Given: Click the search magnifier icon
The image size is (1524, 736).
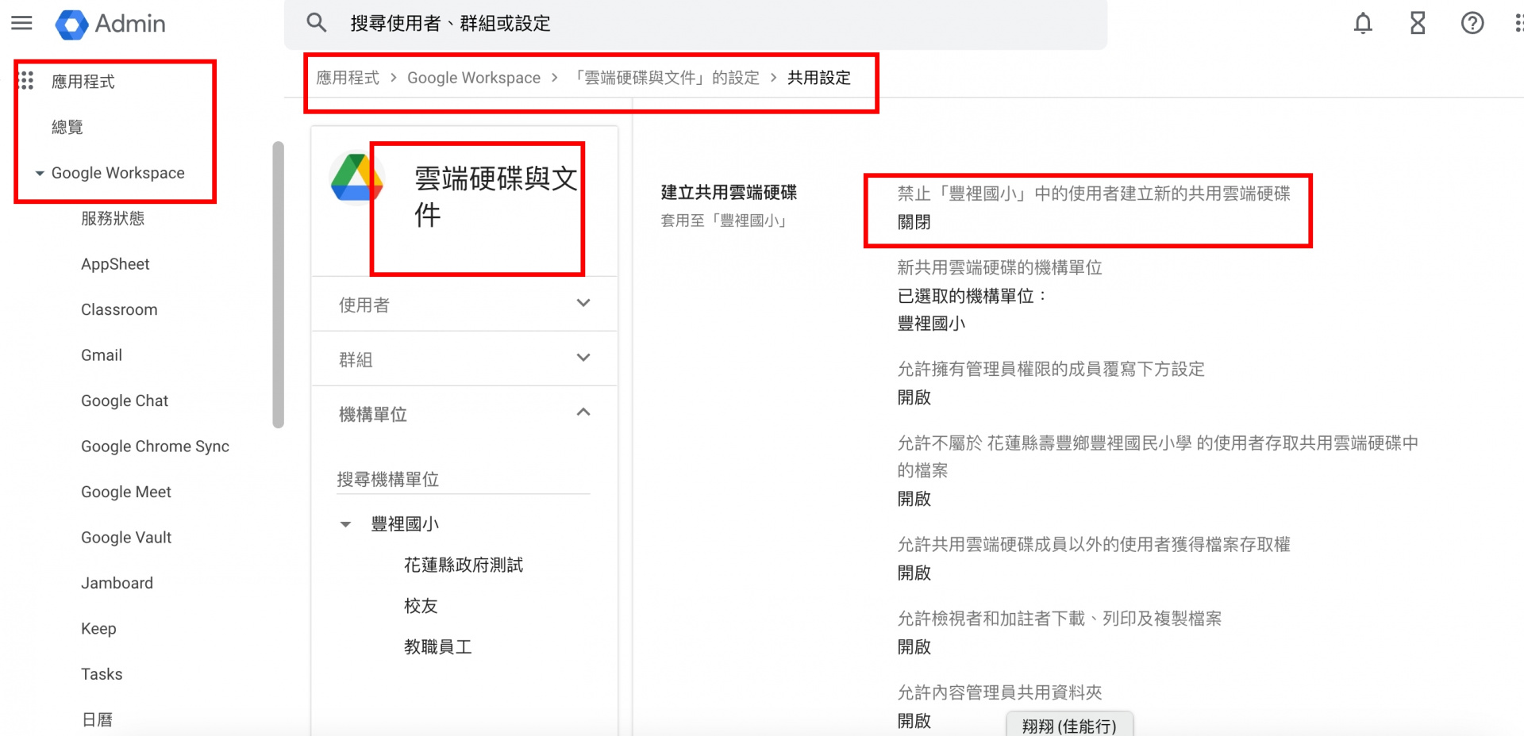Looking at the screenshot, I should 317,23.
